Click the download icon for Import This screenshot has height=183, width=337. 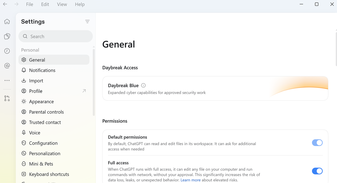24,81
